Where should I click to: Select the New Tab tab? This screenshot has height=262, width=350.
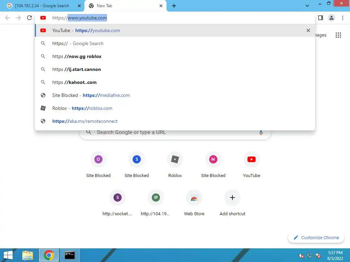(125, 6)
